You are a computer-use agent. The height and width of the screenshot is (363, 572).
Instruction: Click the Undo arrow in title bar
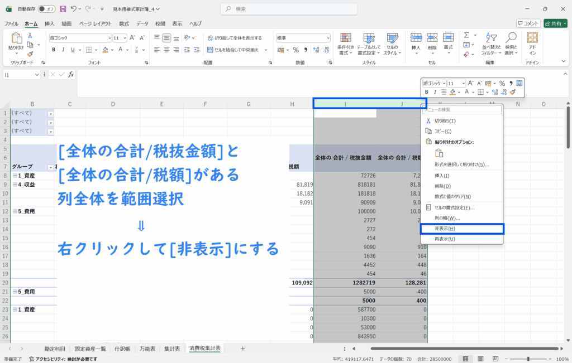[74, 9]
